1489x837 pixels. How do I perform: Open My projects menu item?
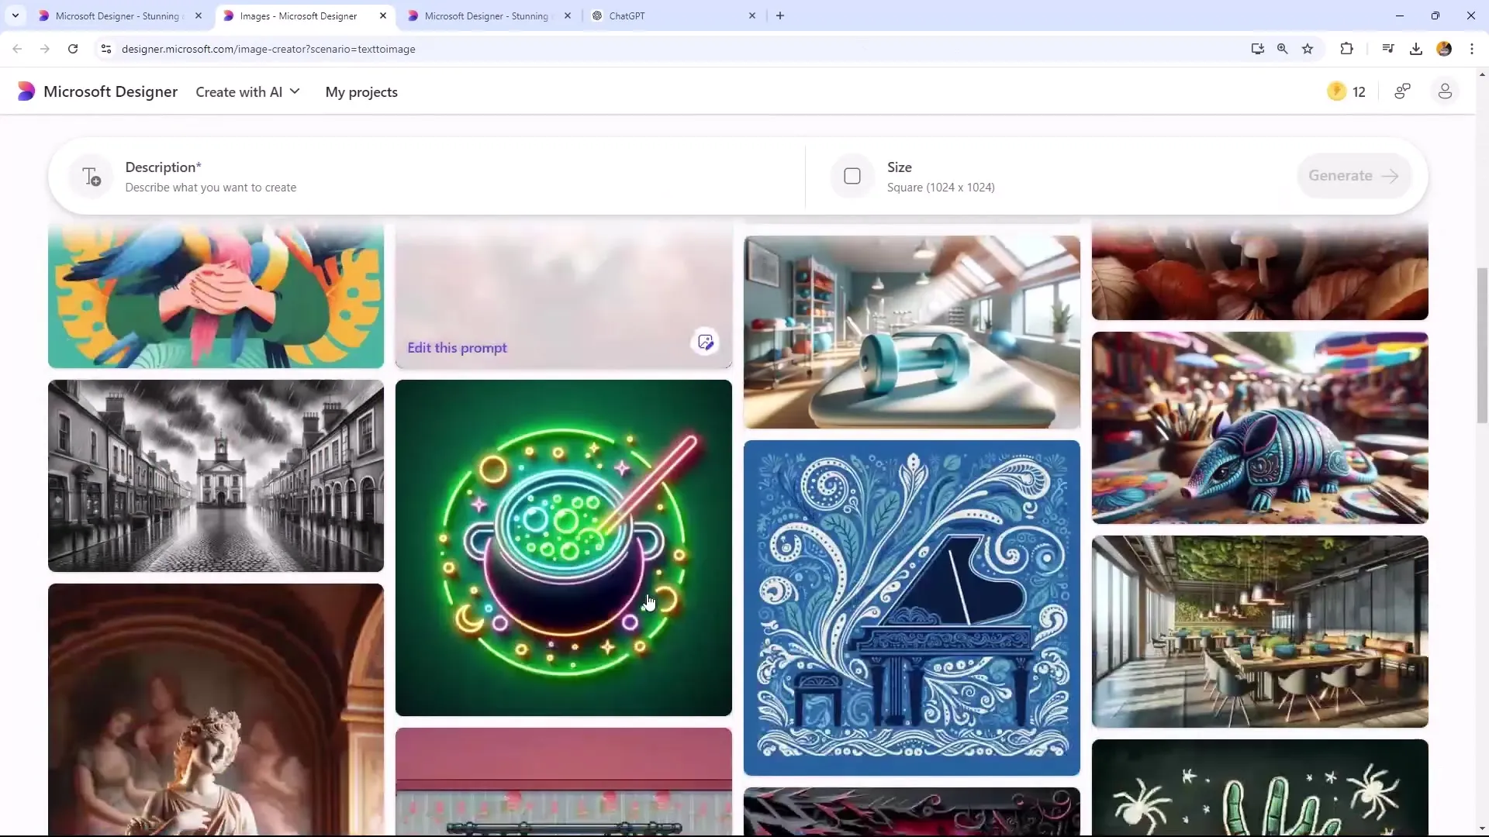click(361, 91)
